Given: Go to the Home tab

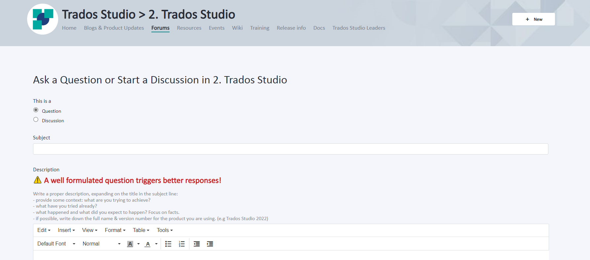Looking at the screenshot, I should pos(69,28).
